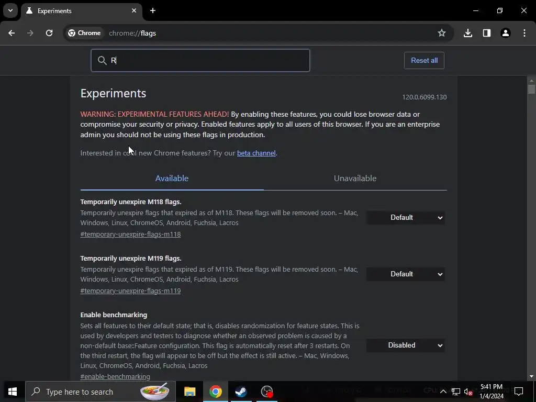
Task: Click the #enable-benchmarking anchor link
Action: [115, 377]
